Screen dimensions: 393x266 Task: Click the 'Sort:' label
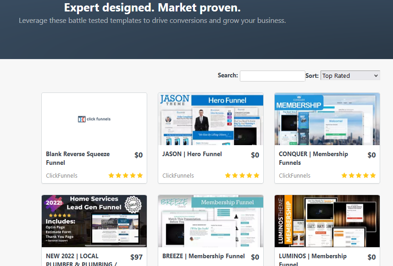click(312, 76)
